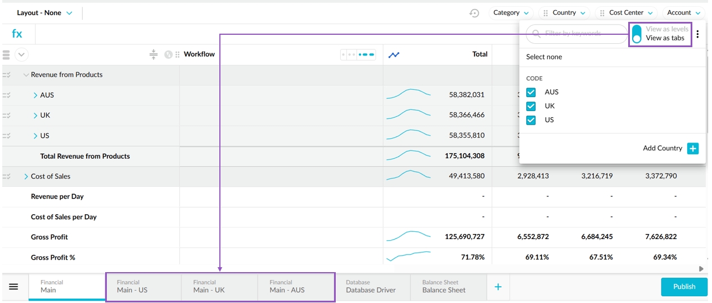
Task: Expand the Cost of Sales row
Action: tap(26, 176)
